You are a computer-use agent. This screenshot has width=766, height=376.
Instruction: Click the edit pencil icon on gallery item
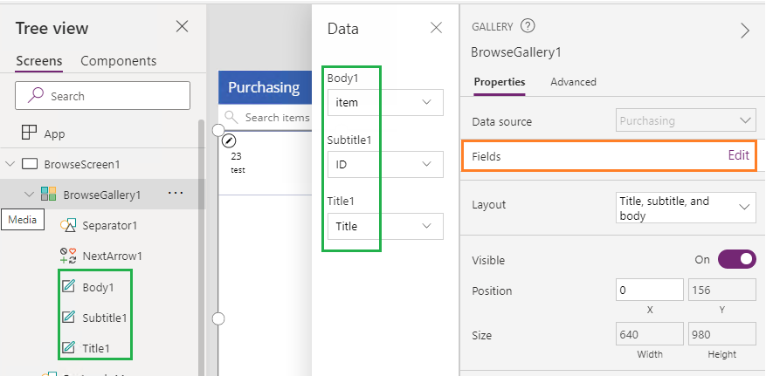coord(229,140)
